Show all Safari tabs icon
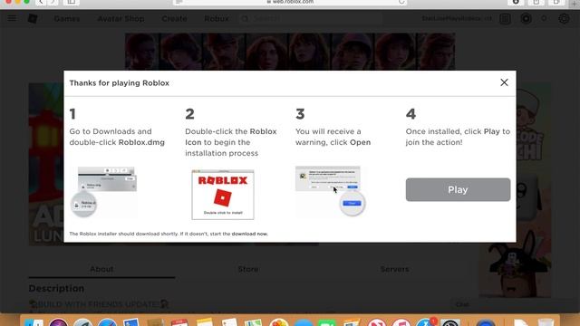 (556, 2)
